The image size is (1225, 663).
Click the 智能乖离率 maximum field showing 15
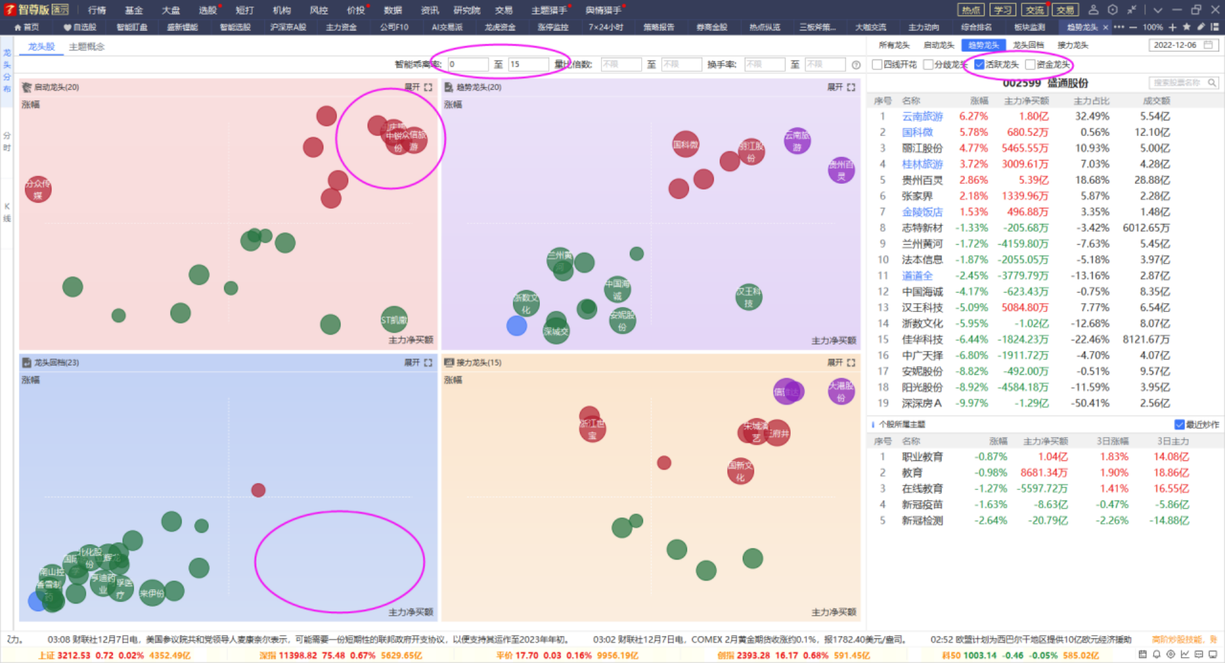[528, 65]
